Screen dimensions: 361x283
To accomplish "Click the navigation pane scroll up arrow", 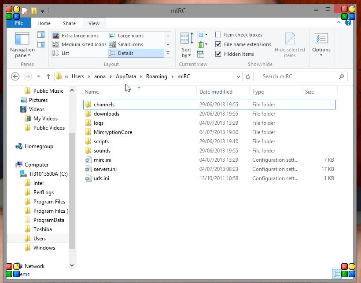I will tap(72, 91).
